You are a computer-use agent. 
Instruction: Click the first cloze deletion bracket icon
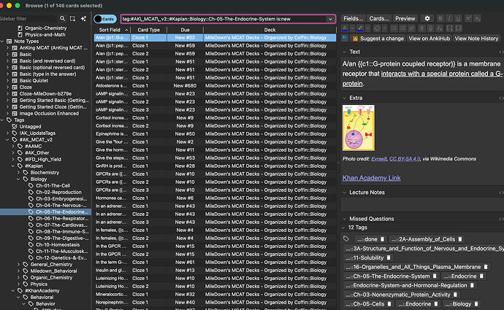click(450, 28)
